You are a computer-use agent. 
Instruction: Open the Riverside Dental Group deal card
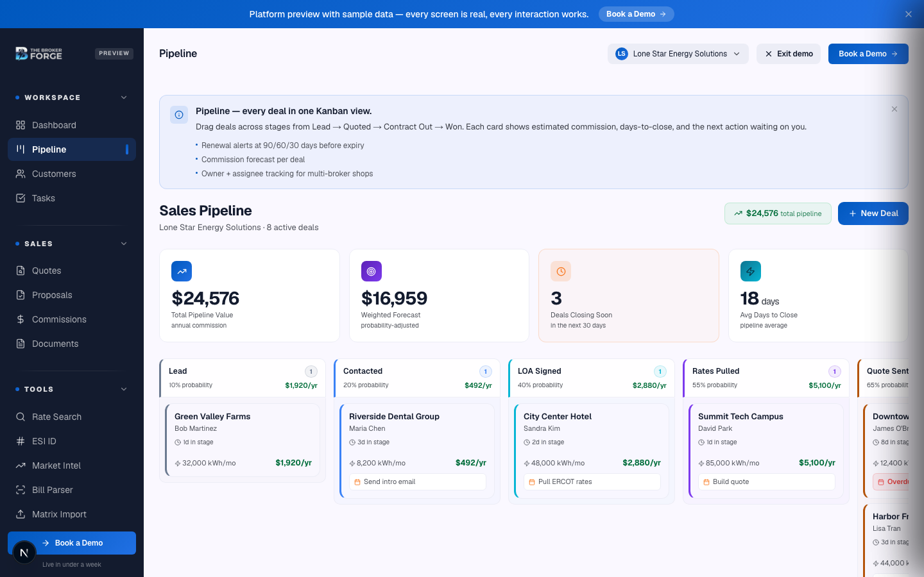point(417,451)
